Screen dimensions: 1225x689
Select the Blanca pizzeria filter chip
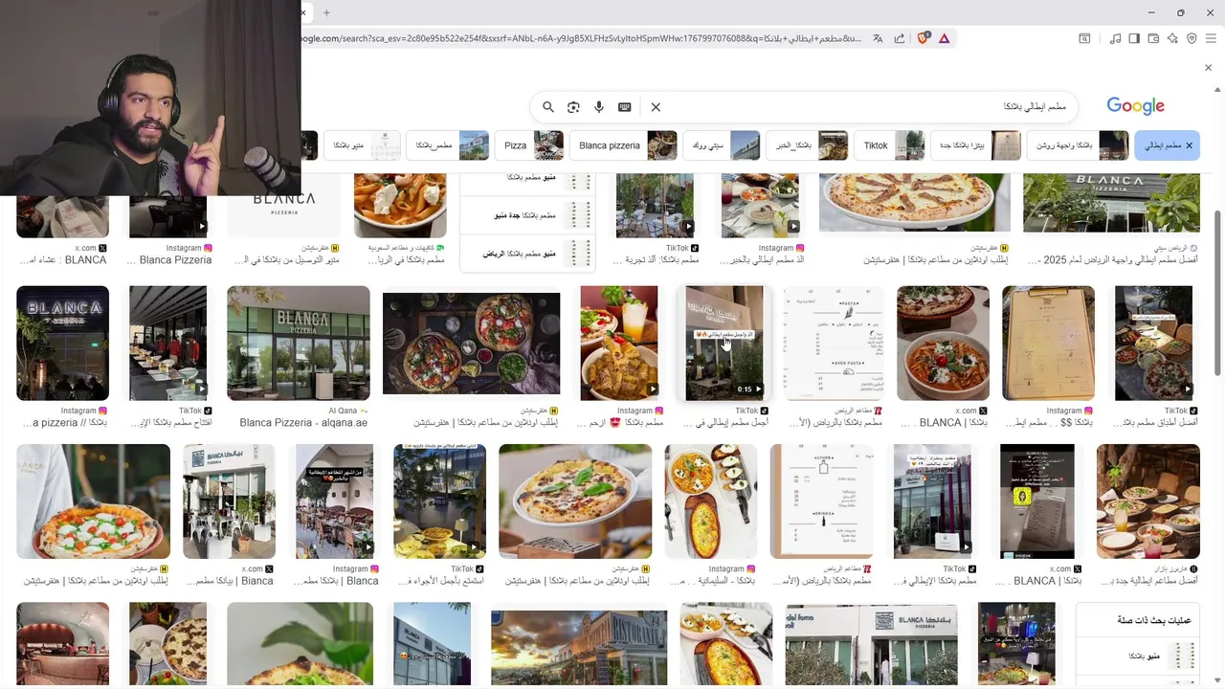624,145
